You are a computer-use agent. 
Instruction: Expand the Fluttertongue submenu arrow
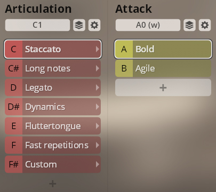point(97,126)
